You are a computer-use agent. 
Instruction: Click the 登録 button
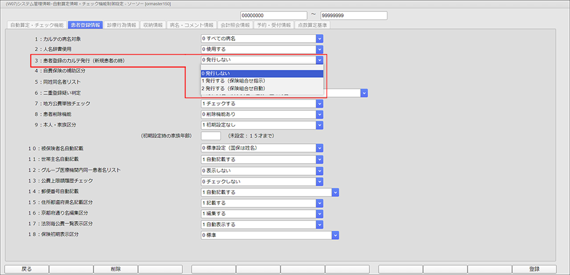tap(534, 269)
